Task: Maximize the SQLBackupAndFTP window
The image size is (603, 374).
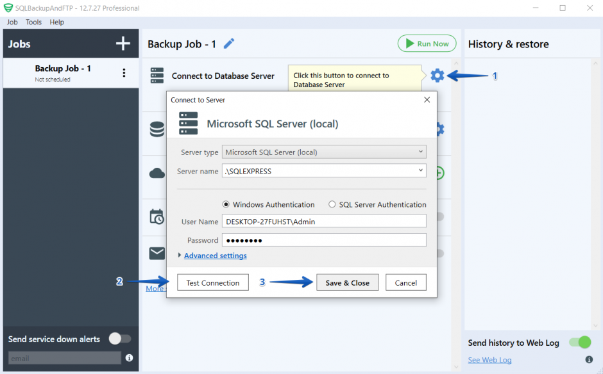Action: click(x=563, y=8)
